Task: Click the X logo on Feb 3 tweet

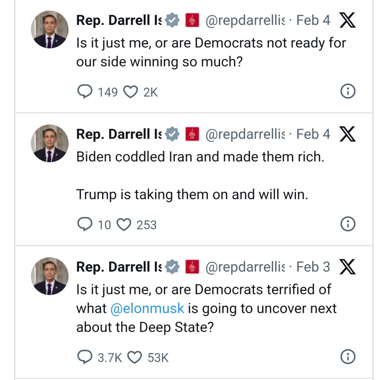Action: pos(347,267)
